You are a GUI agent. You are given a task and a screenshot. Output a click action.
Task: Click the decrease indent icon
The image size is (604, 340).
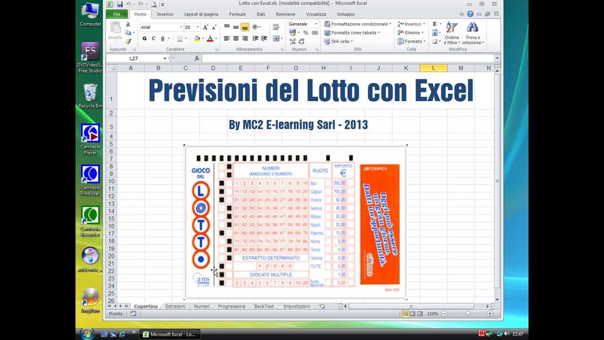click(x=255, y=38)
